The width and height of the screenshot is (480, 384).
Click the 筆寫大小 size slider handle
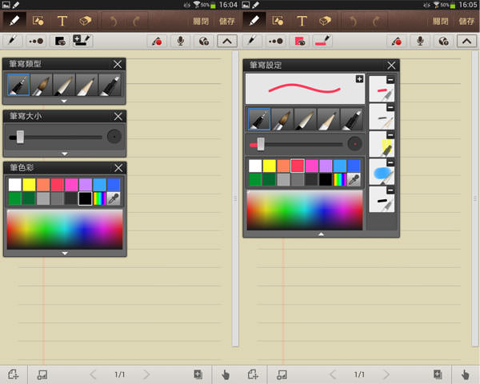pos(20,137)
